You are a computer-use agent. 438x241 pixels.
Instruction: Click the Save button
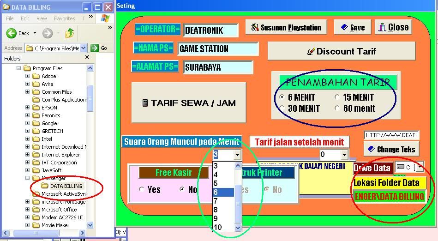point(353,27)
